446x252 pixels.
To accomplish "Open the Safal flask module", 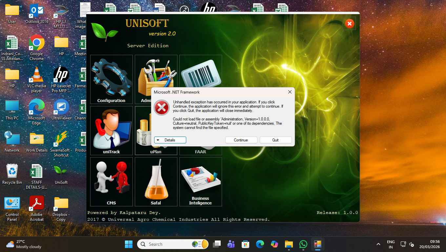I will (x=156, y=181).
